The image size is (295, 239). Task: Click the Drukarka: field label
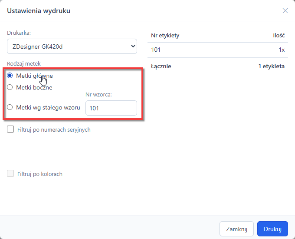click(x=19, y=33)
